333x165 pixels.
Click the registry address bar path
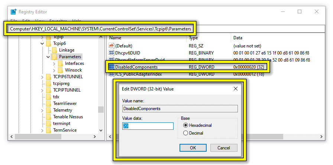click(101, 29)
